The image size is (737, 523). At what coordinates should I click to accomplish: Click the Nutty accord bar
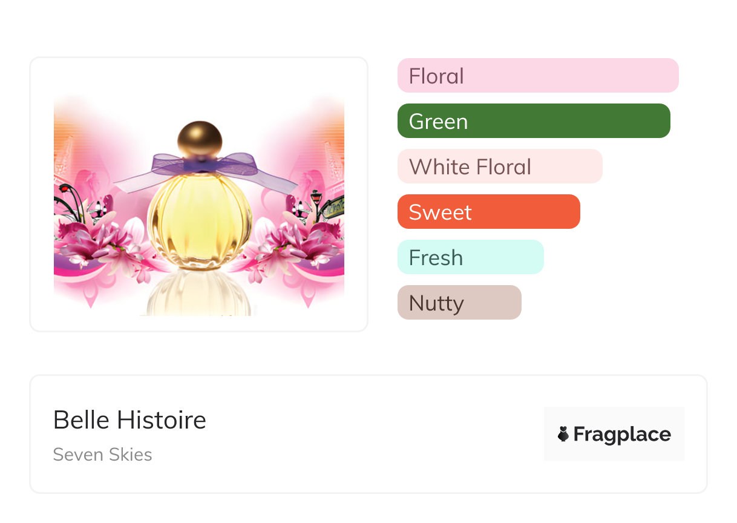[x=459, y=303]
